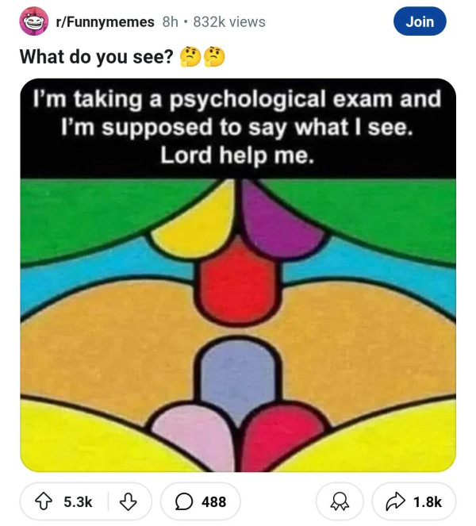Click the 5.3k upvote score

click(78, 501)
